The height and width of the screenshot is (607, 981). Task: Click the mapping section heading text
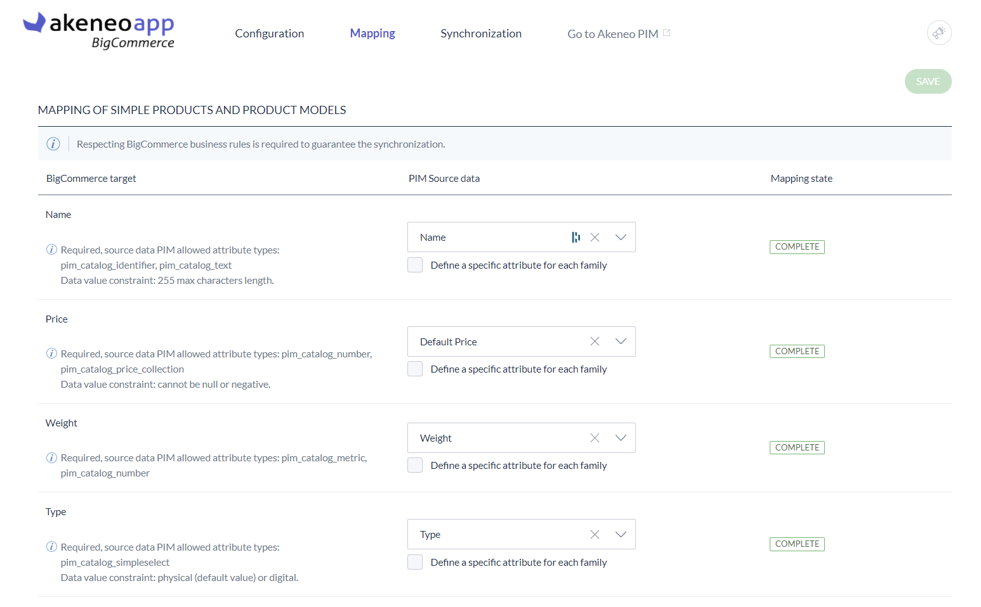[x=192, y=110]
